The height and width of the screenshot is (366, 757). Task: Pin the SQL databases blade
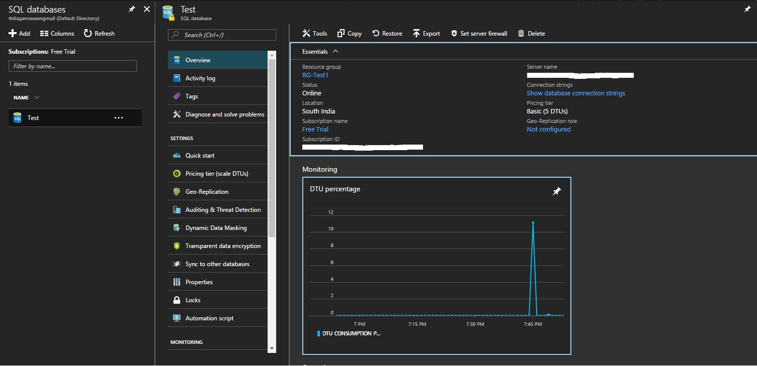[x=132, y=9]
